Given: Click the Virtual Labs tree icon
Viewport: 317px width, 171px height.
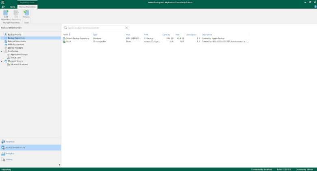Looking at the screenshot, I should [9, 58].
